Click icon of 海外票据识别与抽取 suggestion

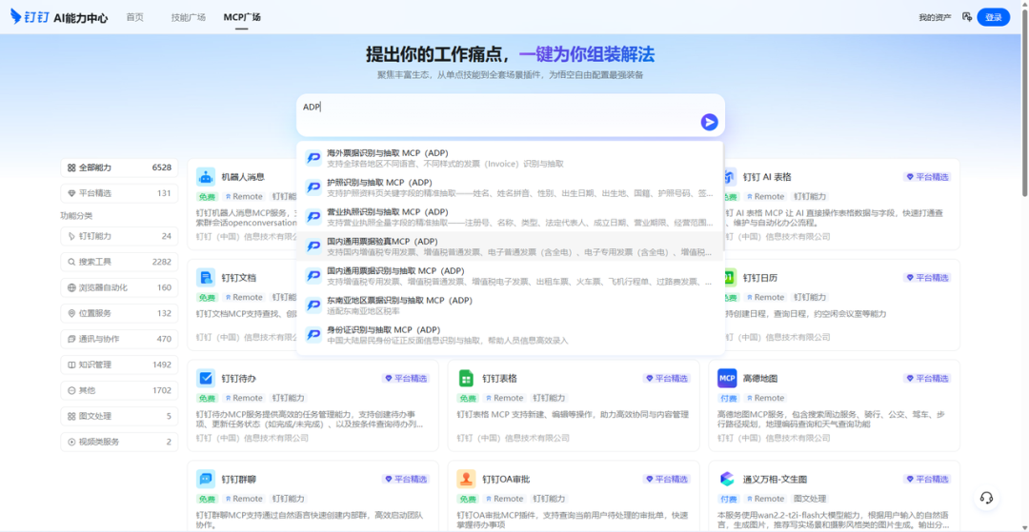[x=313, y=158]
